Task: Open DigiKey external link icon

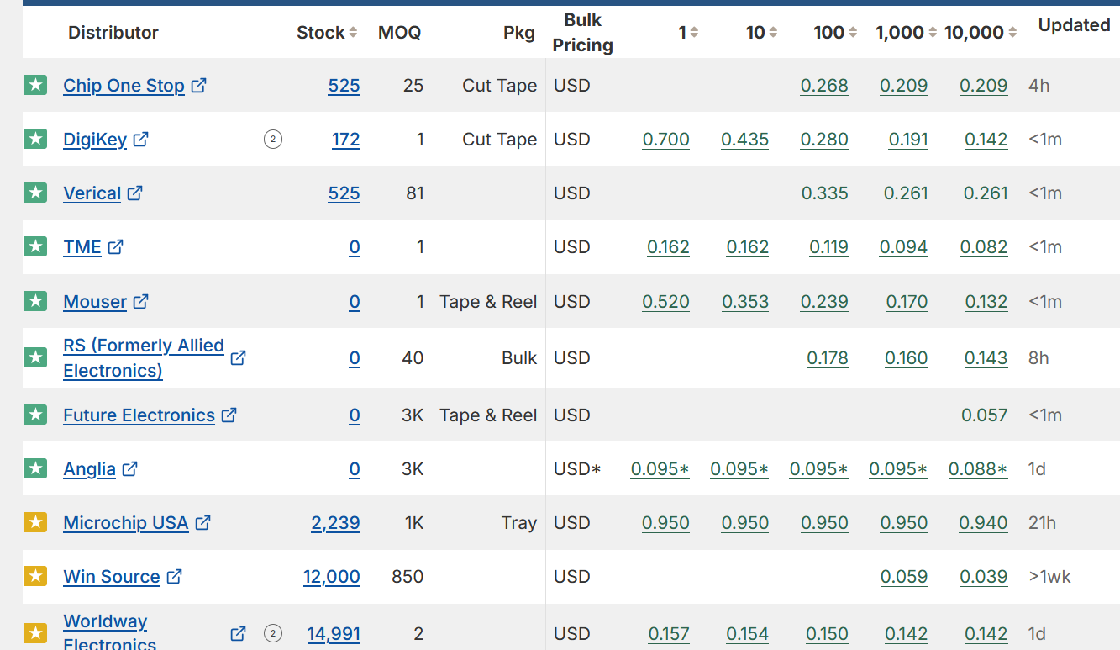Action: click(x=141, y=139)
